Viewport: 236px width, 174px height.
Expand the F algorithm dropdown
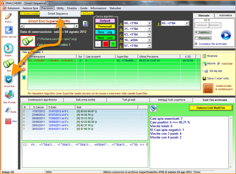[187, 23]
